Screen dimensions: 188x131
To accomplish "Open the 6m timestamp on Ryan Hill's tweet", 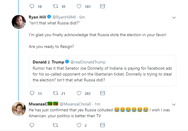I will (82, 17).
